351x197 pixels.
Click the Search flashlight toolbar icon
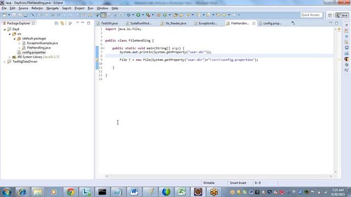point(188,15)
